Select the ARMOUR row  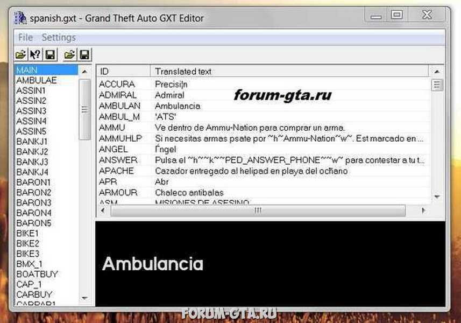(x=264, y=192)
